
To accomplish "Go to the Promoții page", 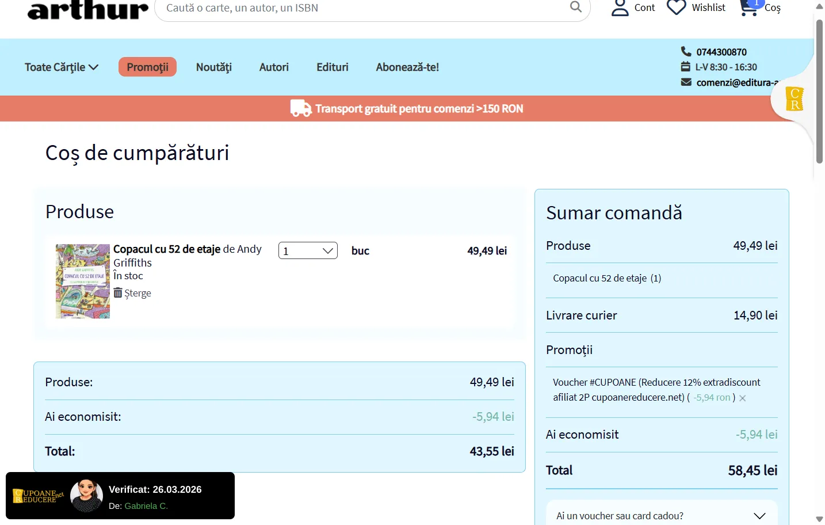I will coord(147,67).
